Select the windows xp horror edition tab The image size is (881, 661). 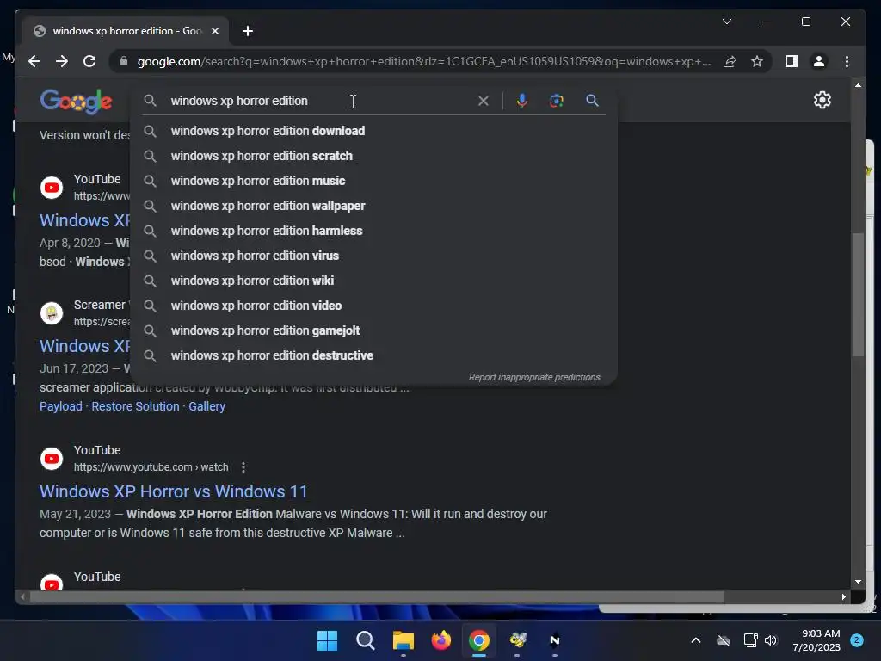point(126,31)
